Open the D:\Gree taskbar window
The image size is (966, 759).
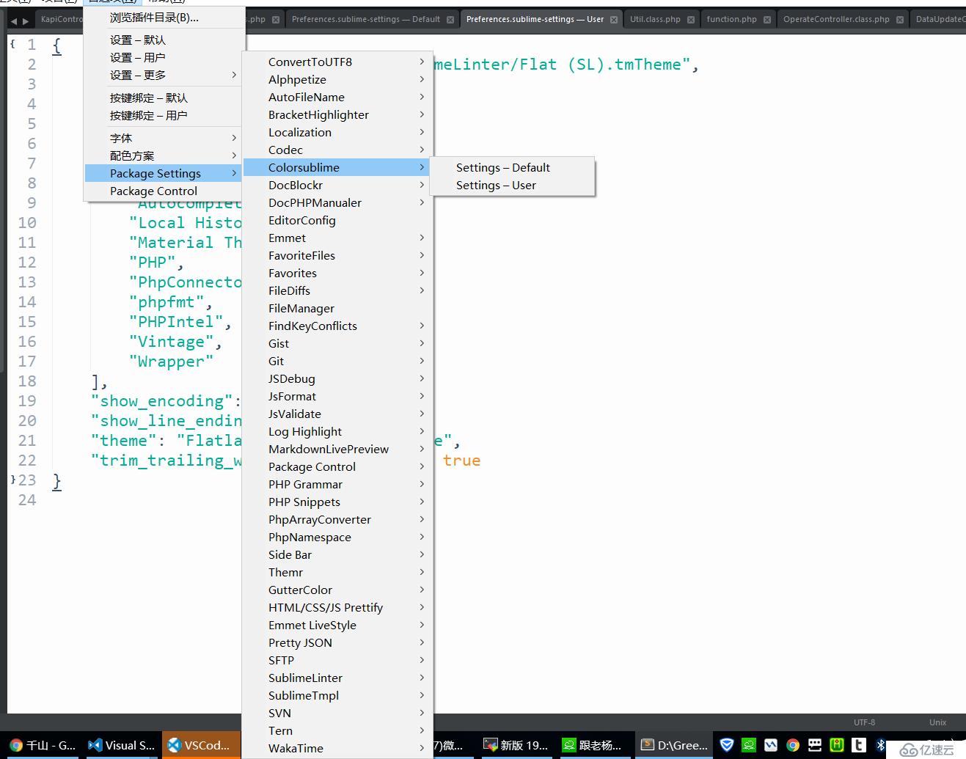tap(675, 745)
